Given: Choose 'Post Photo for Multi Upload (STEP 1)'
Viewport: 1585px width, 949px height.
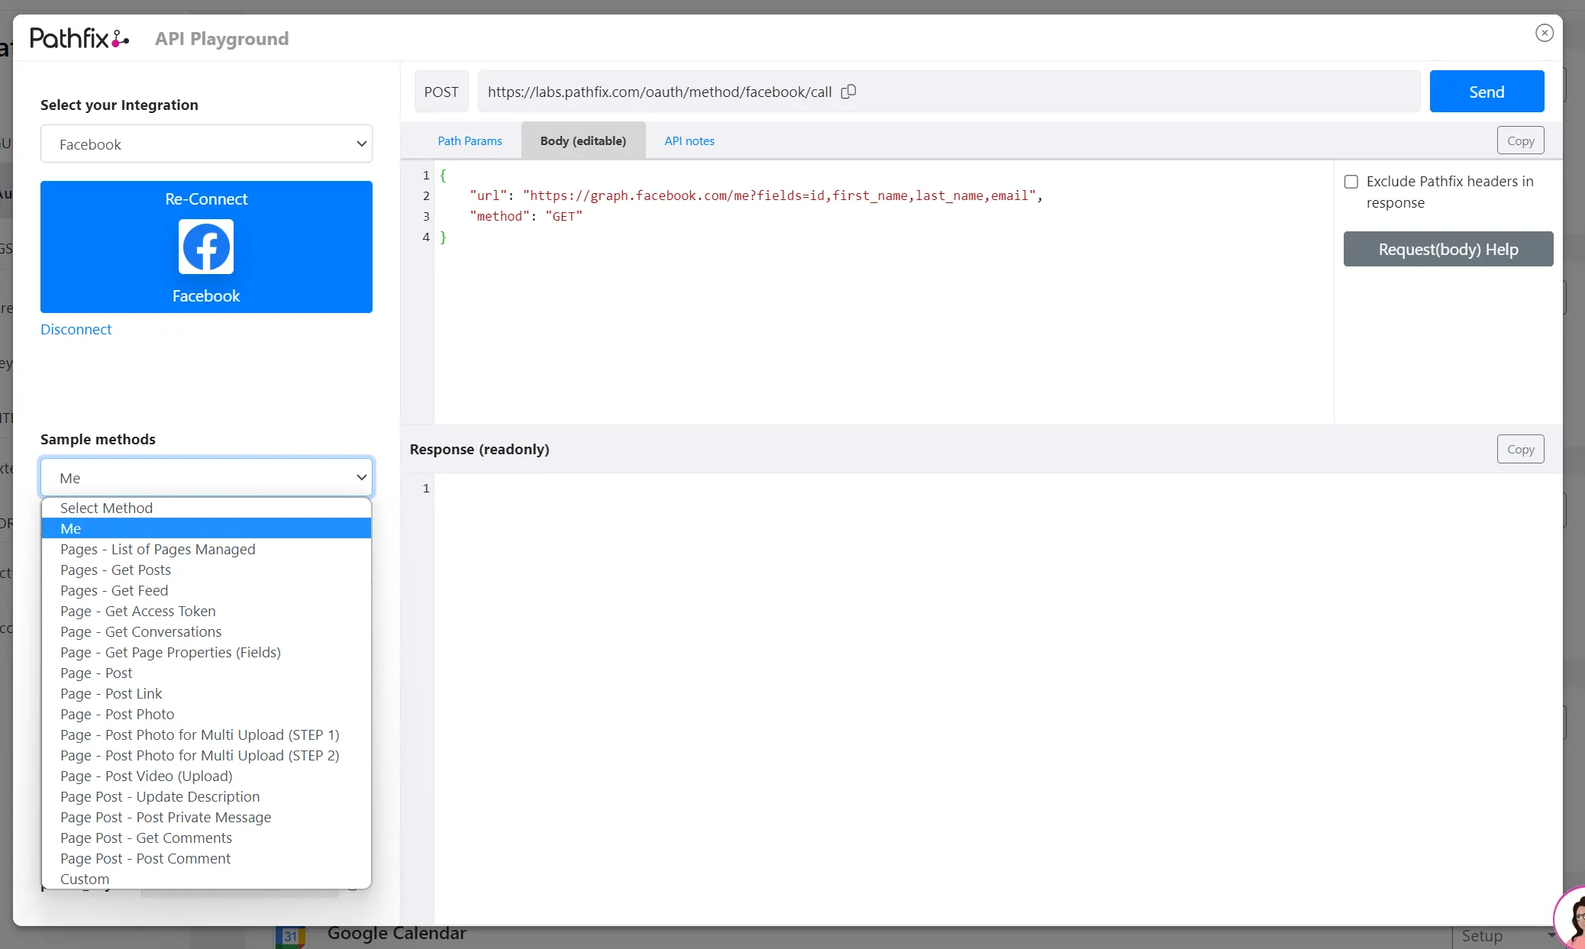Looking at the screenshot, I should pyautogui.click(x=206, y=734).
